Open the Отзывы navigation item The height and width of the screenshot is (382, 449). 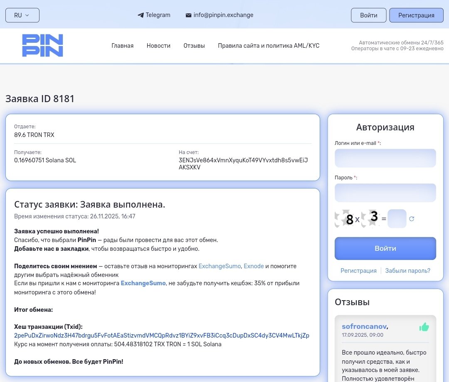[x=194, y=46]
